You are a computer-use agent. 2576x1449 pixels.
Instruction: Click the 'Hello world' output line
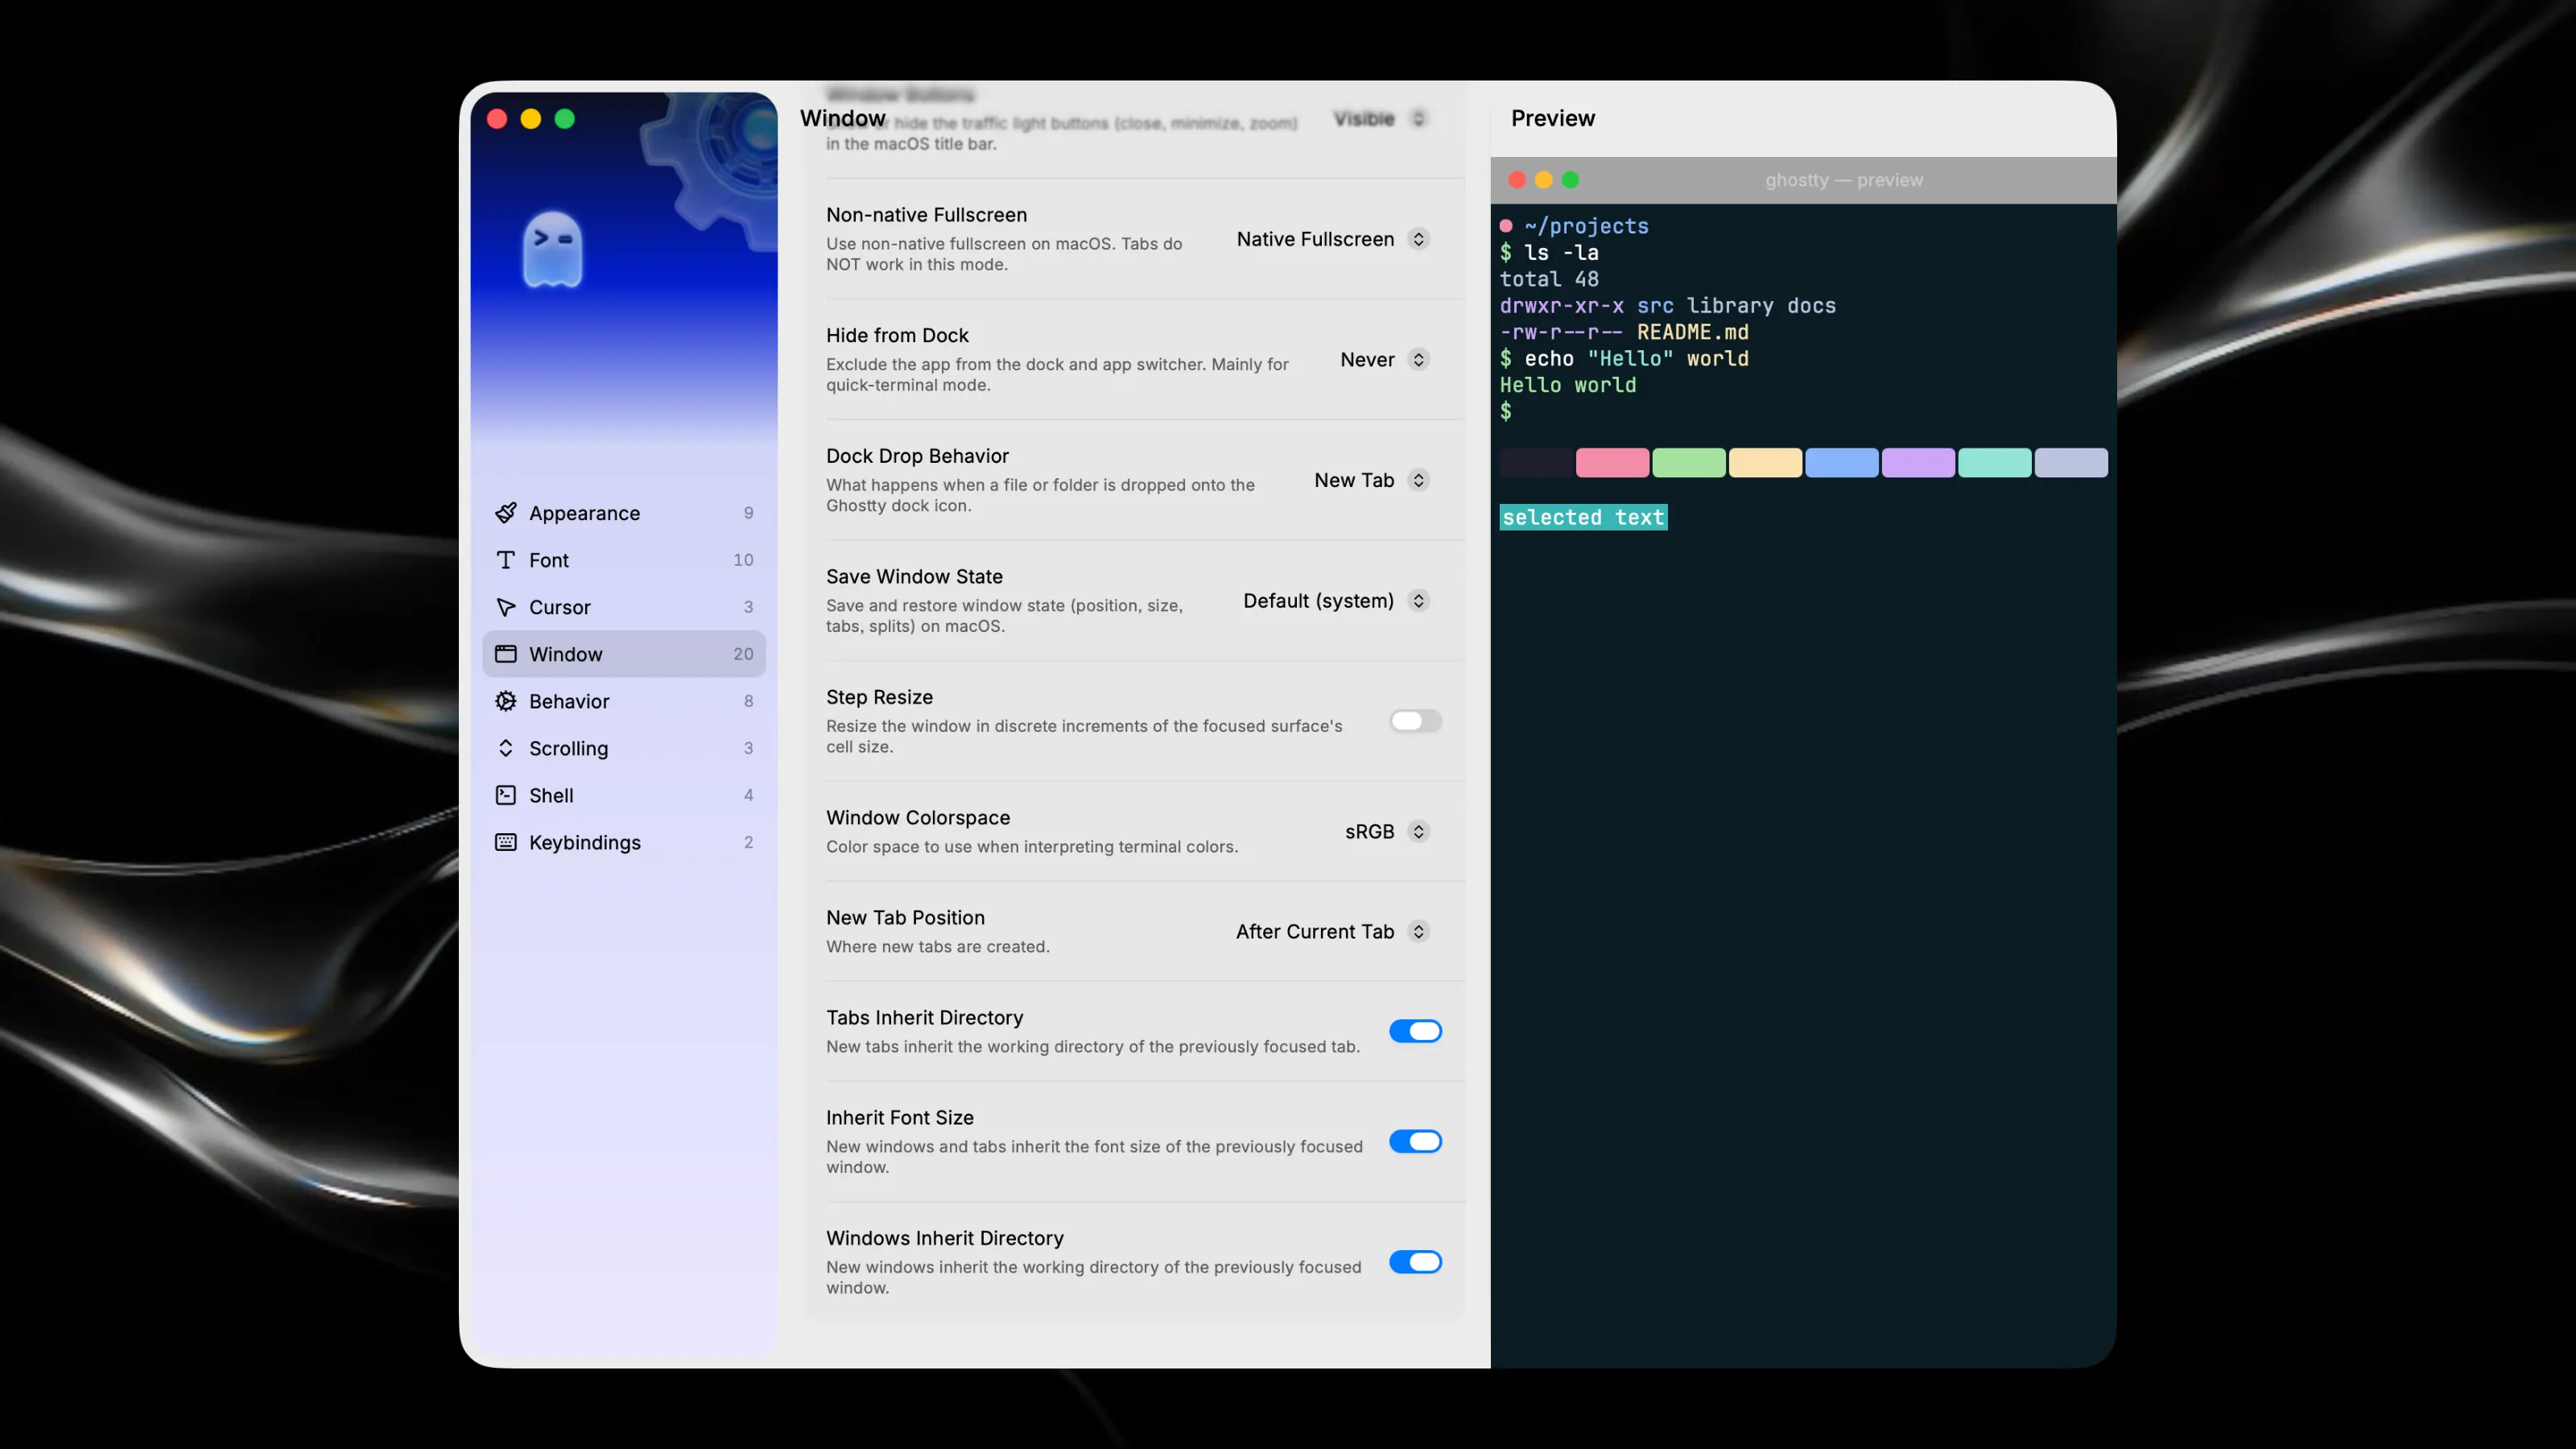coord(1568,385)
